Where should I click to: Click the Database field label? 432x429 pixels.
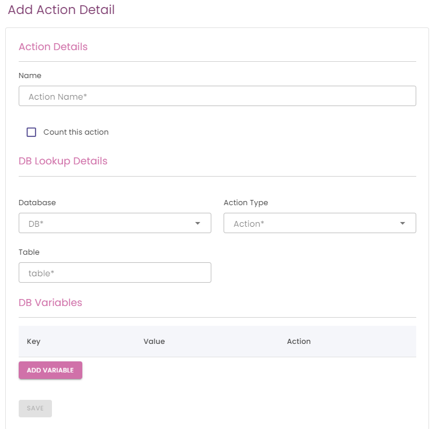[37, 203]
